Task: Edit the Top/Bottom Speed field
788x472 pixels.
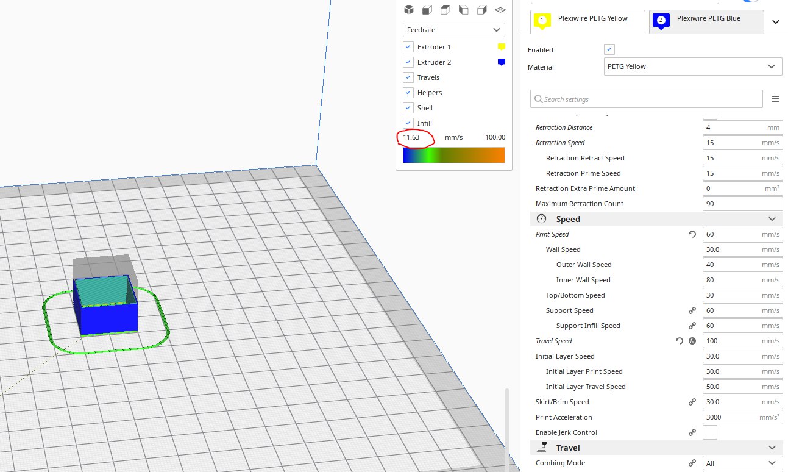Action: pos(743,295)
